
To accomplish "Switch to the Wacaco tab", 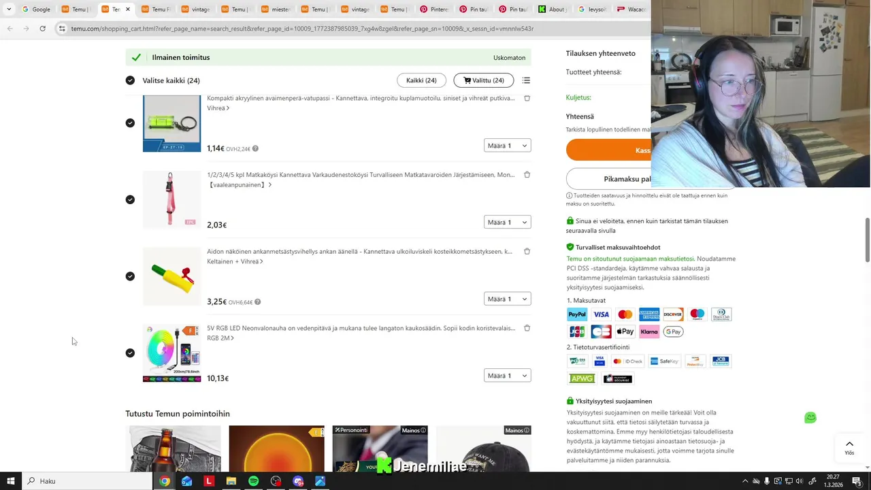I will pos(631,10).
